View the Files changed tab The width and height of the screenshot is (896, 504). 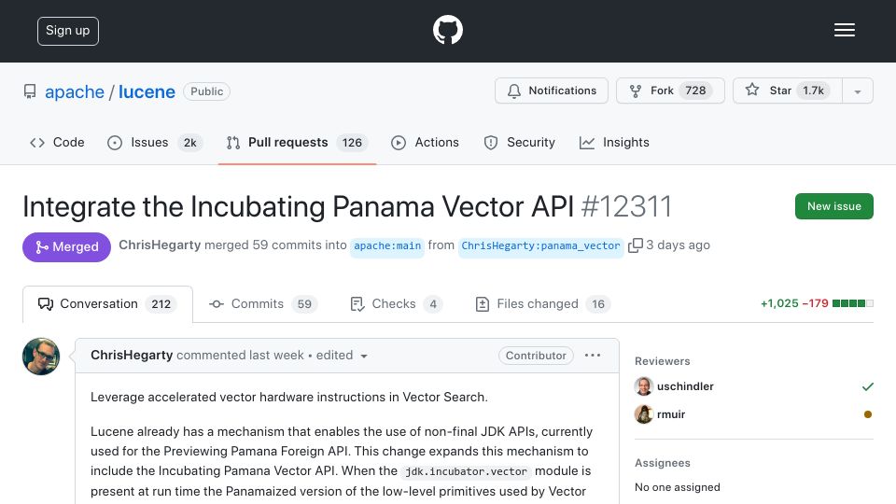[x=543, y=304]
